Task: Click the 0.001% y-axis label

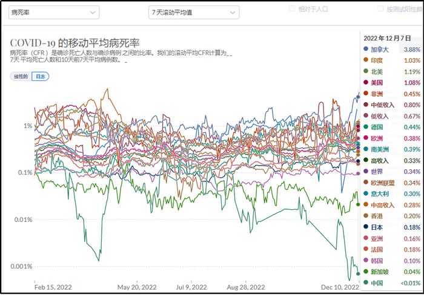Action: [x=21, y=267]
